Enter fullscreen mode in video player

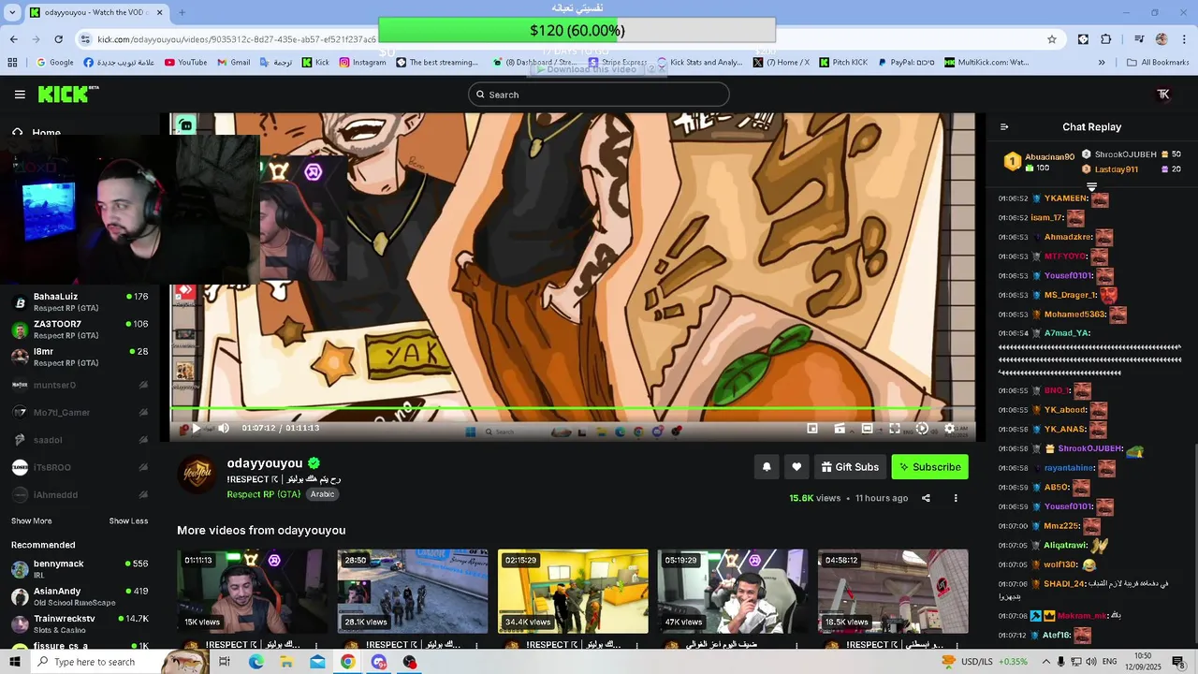point(895,429)
